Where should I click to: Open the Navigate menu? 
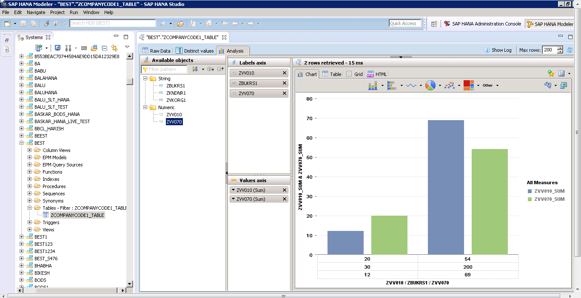36,12
